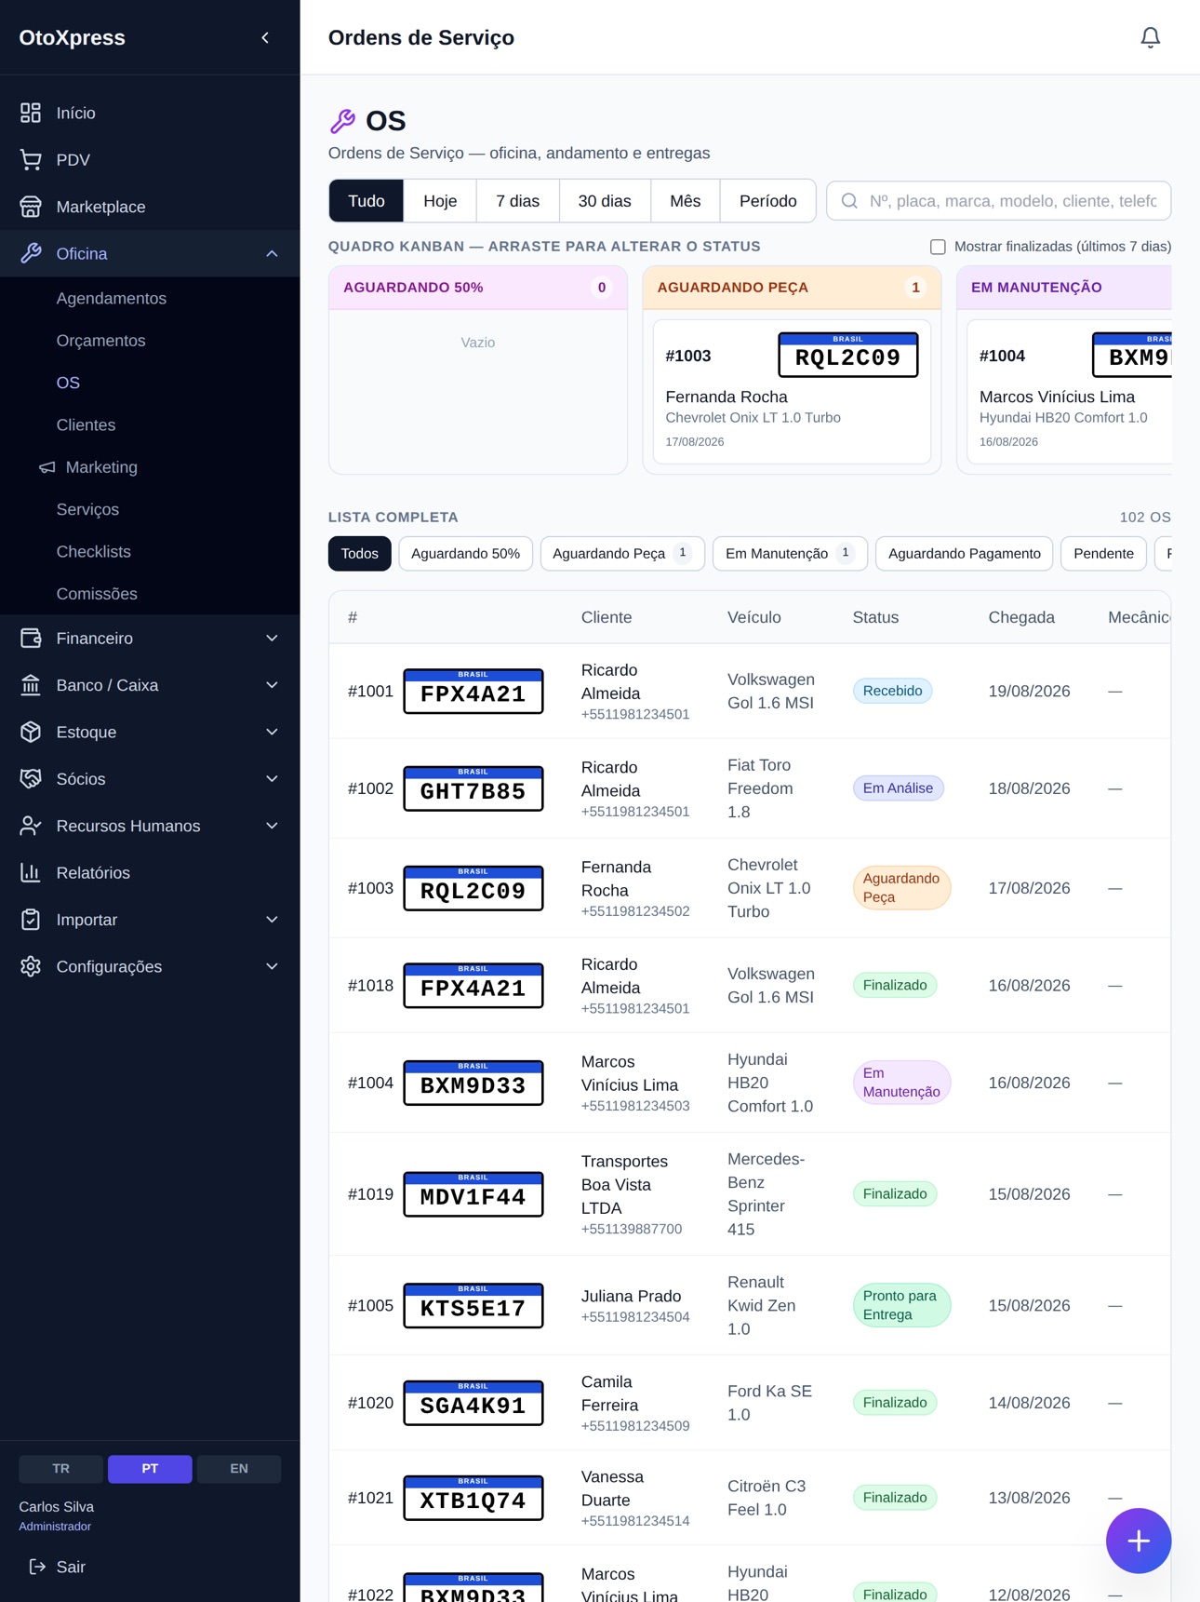The image size is (1200, 1602).
Task: Open PDV shopping cart icon
Action: point(31,160)
